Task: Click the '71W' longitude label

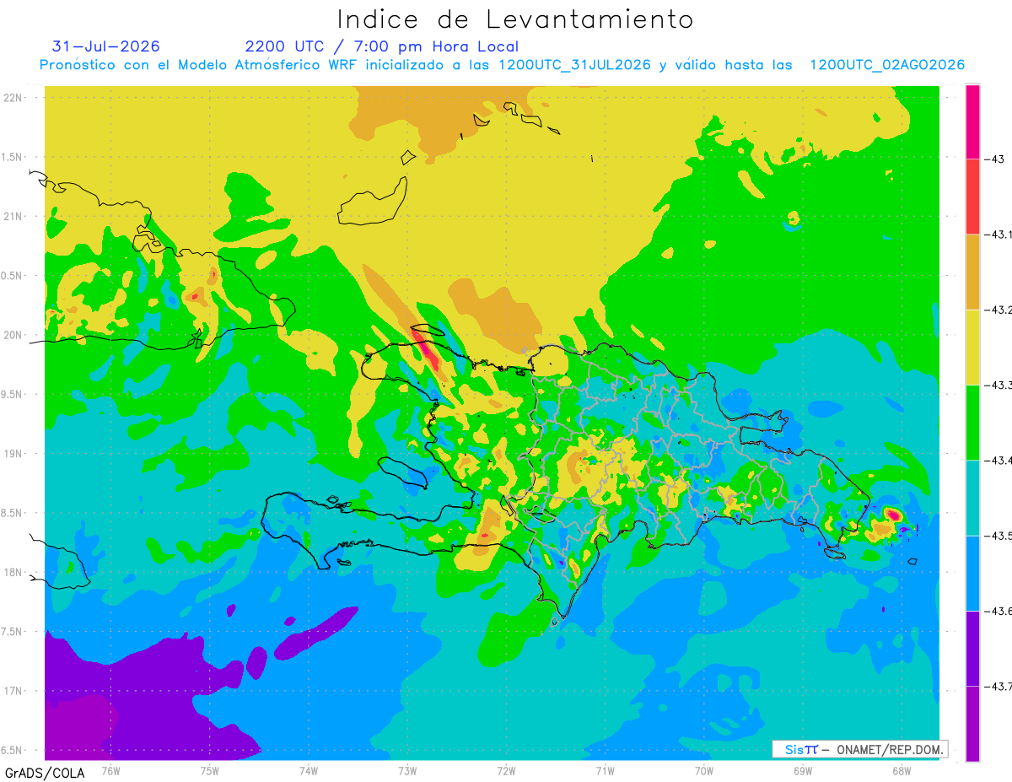Action: tap(605, 770)
